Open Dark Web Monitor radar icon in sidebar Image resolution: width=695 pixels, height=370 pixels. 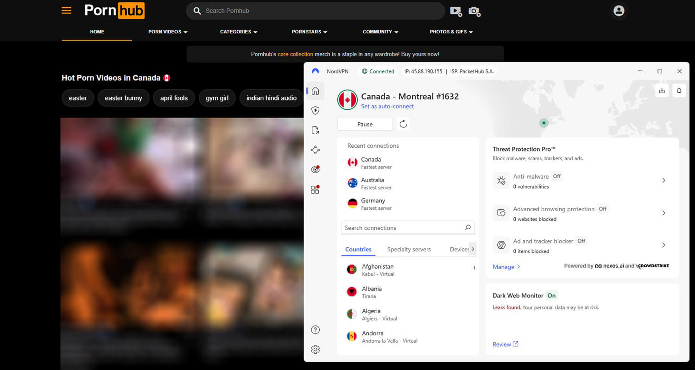316,169
